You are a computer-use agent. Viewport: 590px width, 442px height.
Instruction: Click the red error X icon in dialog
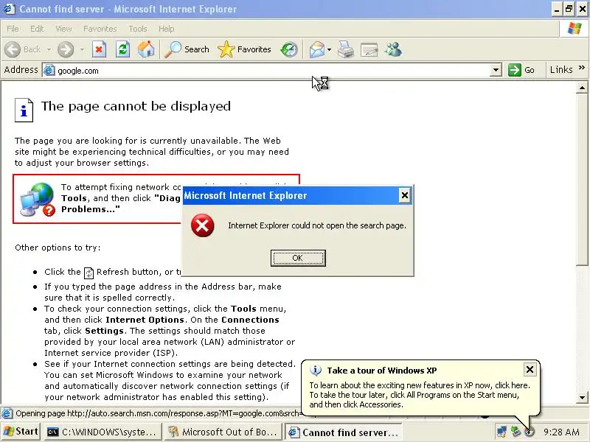(202, 225)
